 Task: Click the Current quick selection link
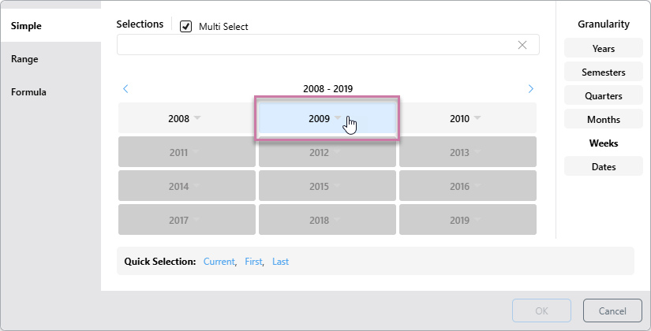coord(219,261)
